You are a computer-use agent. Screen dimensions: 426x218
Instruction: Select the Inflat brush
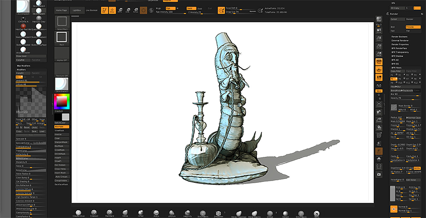(x=141, y=213)
